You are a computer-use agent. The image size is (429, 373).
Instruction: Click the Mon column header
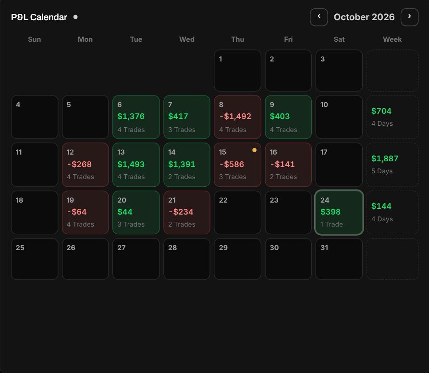click(x=86, y=39)
